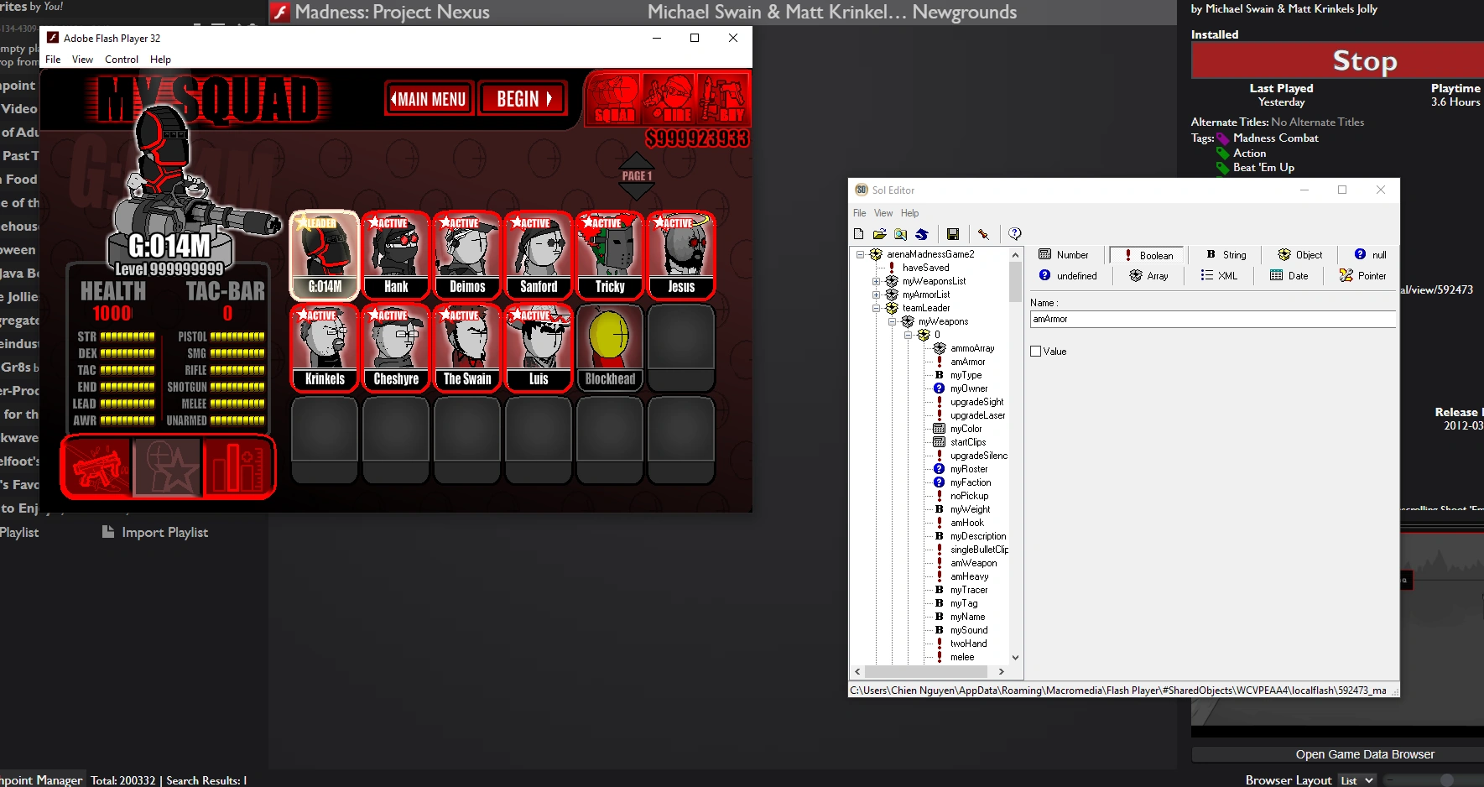Select the Krinkels character card
The width and height of the screenshot is (1484, 787).
click(x=325, y=347)
